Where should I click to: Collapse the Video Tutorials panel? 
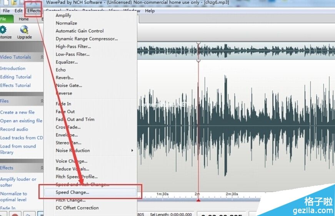coord(41,57)
